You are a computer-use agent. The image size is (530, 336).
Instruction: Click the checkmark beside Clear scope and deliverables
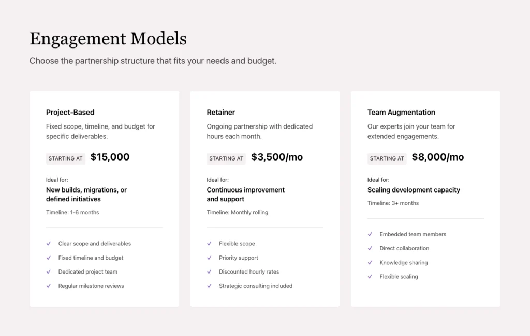(49, 243)
